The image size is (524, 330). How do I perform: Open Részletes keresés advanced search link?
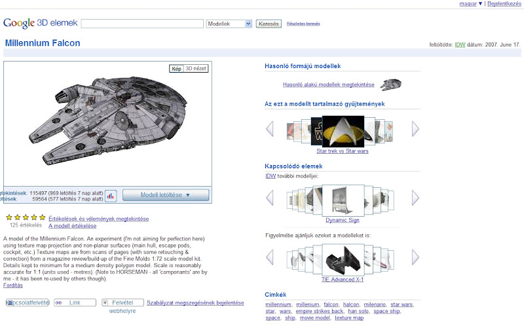303,24
